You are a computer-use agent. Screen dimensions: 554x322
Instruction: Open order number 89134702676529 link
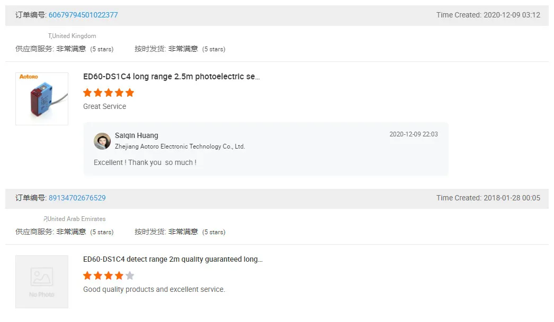click(77, 198)
